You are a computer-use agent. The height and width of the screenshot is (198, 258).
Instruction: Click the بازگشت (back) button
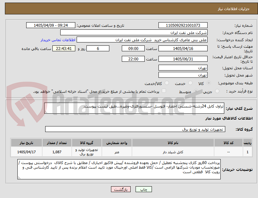121,189
